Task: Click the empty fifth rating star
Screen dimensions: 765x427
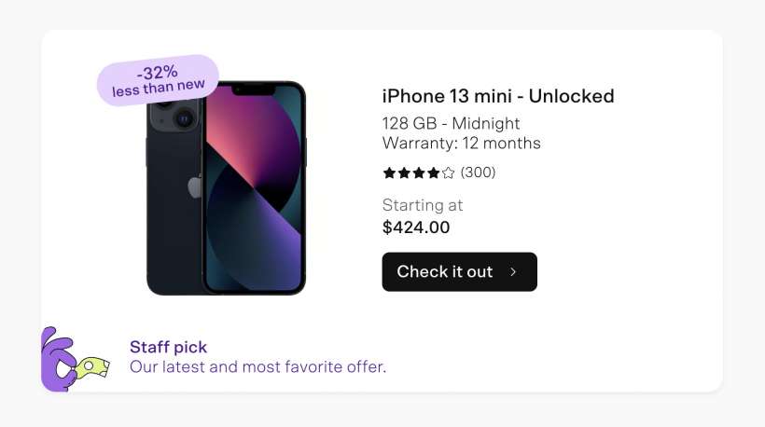Action: (x=448, y=172)
